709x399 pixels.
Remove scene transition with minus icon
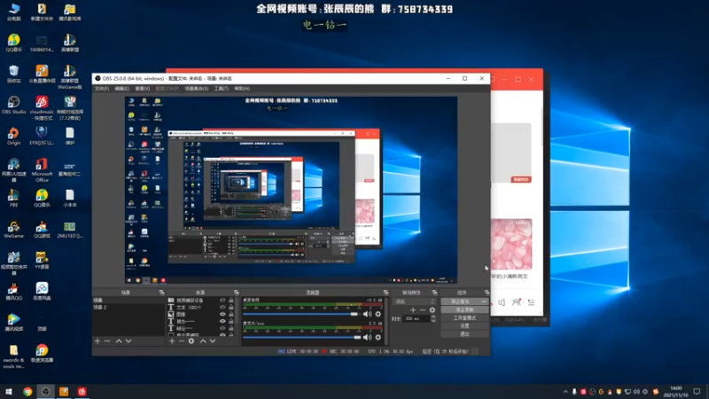pyautogui.click(x=423, y=309)
